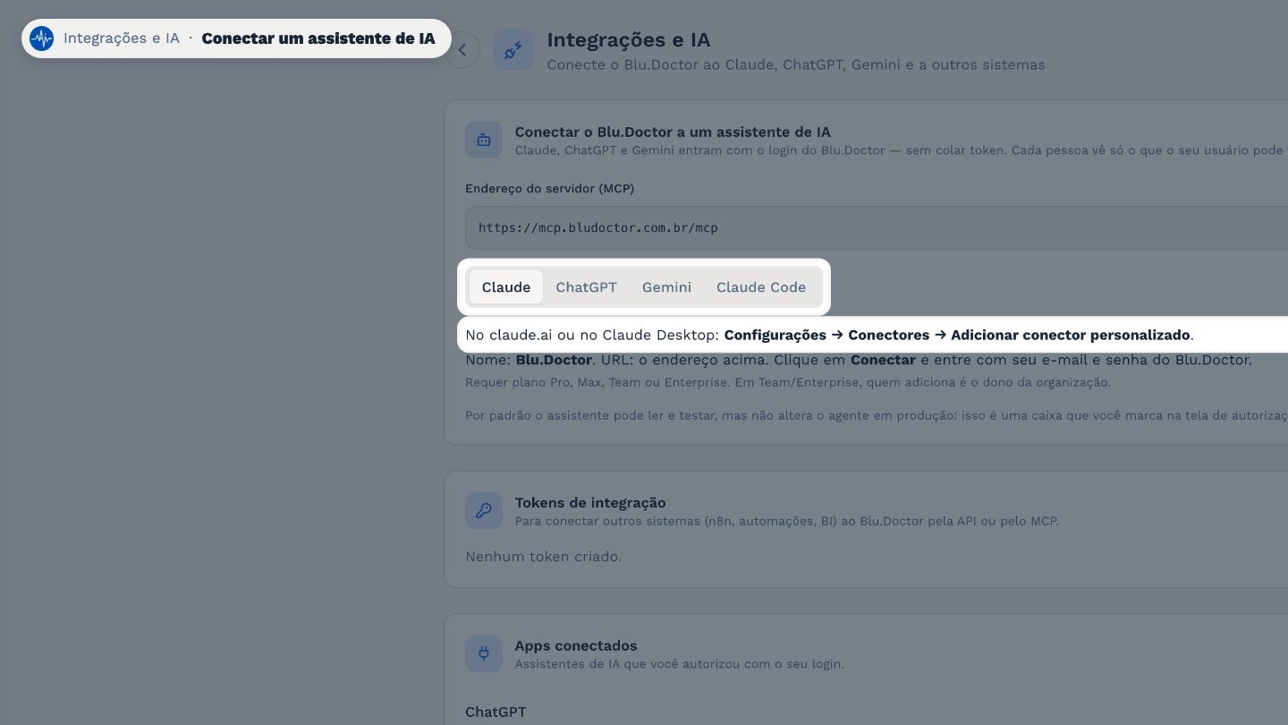1288x725 pixels.
Task: Click the robot icon in the assistant card
Action: pos(484,140)
